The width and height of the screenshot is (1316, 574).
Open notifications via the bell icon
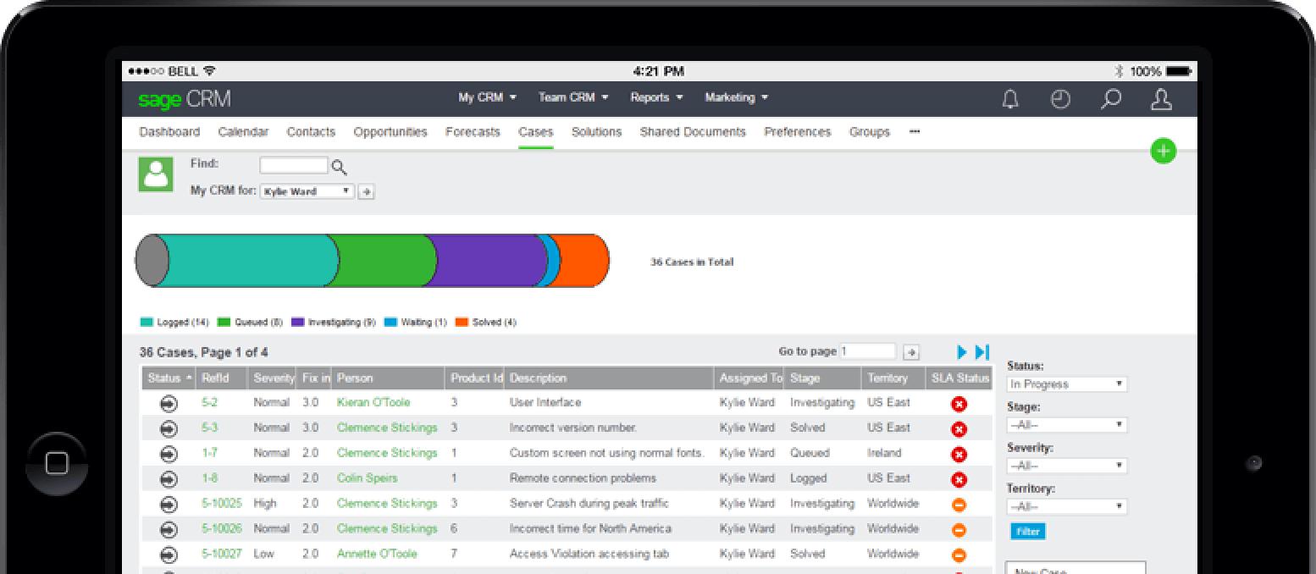click(1009, 99)
